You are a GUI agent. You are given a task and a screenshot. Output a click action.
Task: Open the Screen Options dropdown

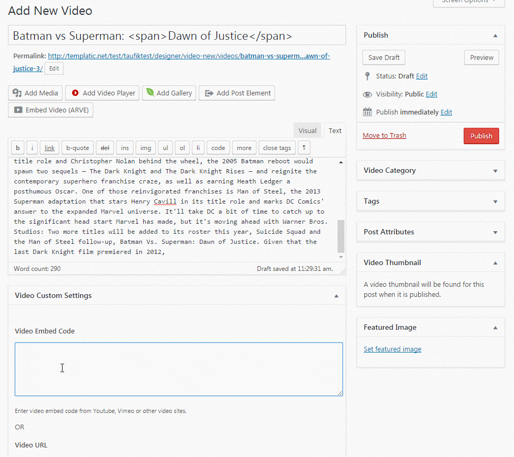click(469, 2)
